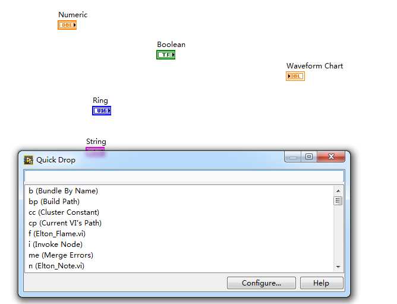Click the Waveform Chart label text
The width and height of the screenshot is (397, 304).
(x=315, y=66)
